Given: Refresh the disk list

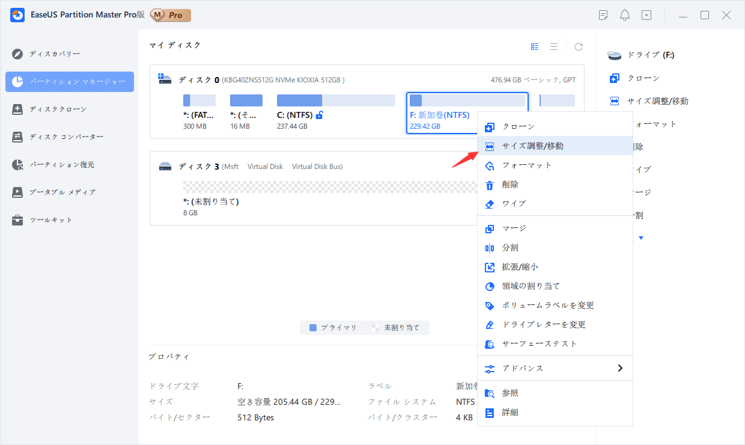Looking at the screenshot, I should (x=579, y=46).
